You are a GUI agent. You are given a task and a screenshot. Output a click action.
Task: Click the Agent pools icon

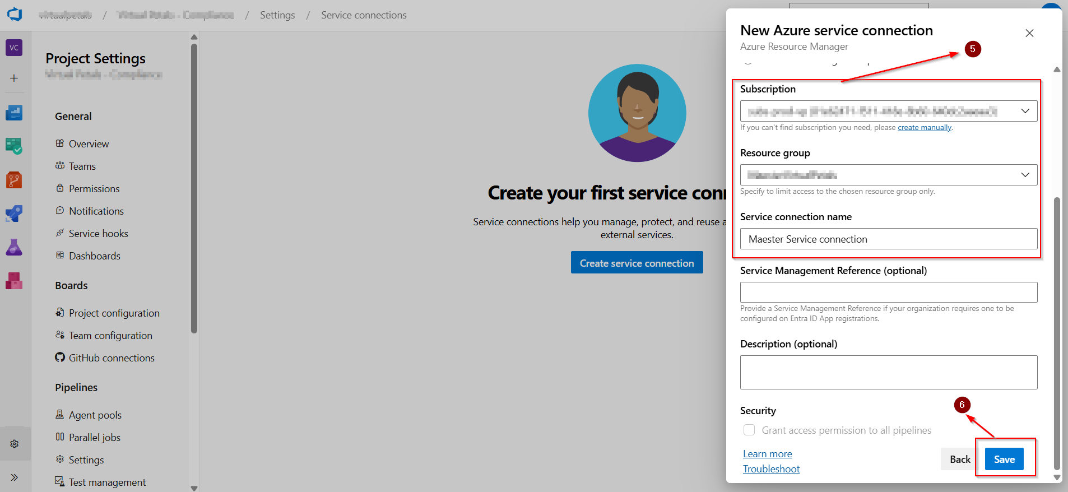pos(60,415)
